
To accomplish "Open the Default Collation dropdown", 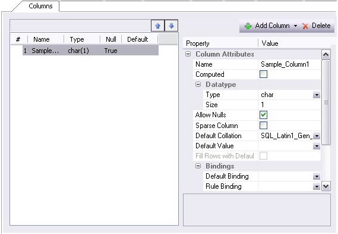I will tap(317, 136).
